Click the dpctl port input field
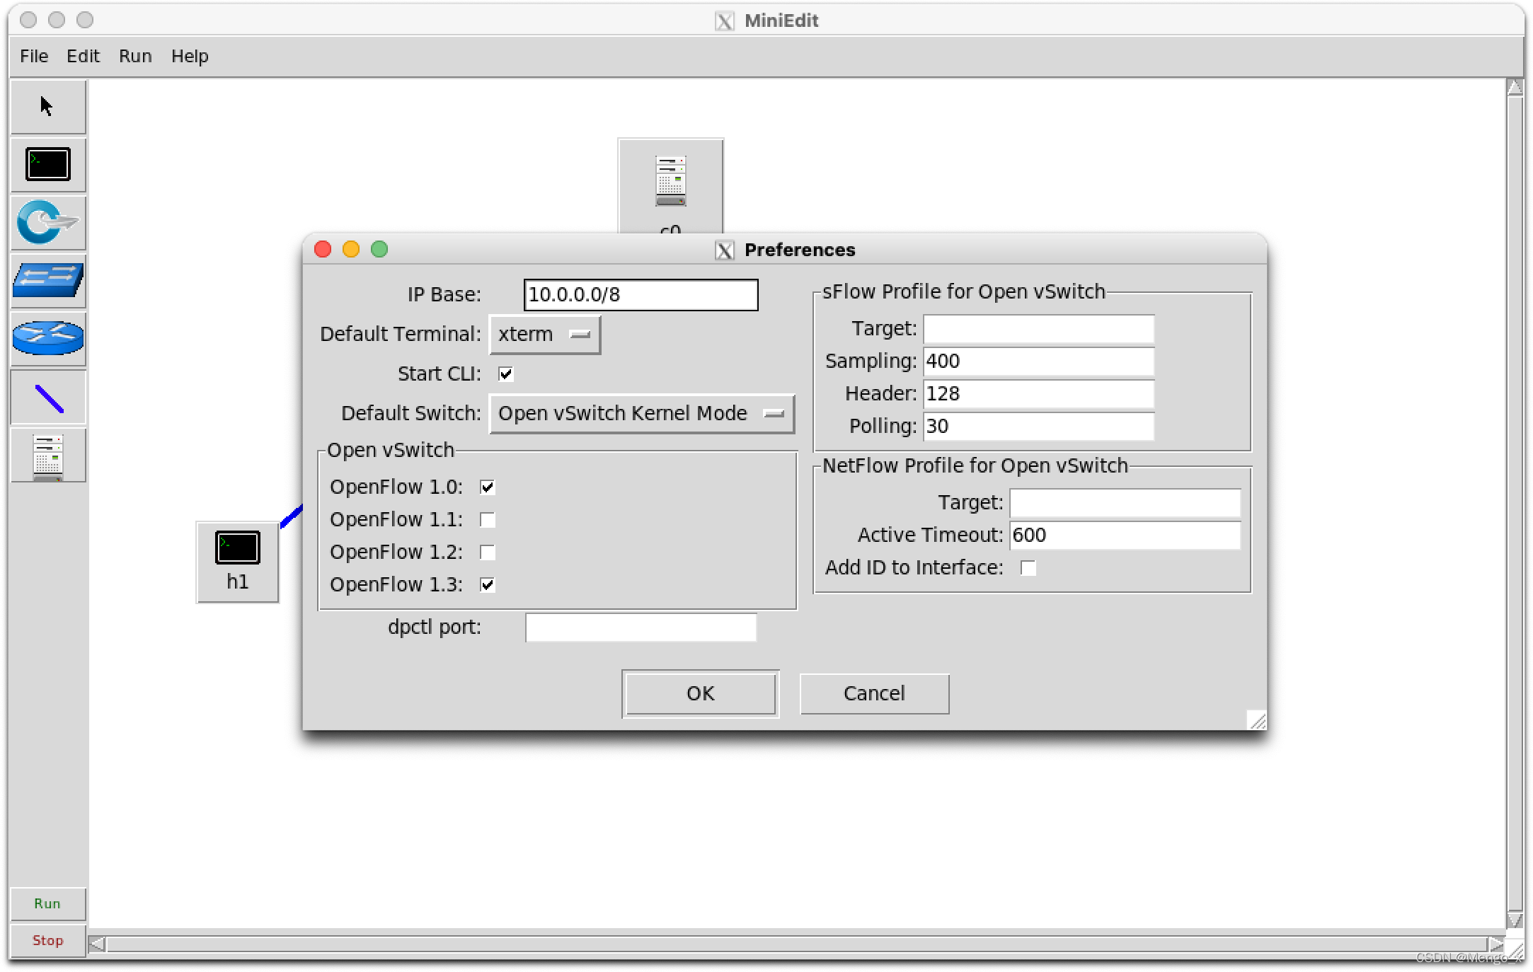The image size is (1533, 972). coord(641,628)
